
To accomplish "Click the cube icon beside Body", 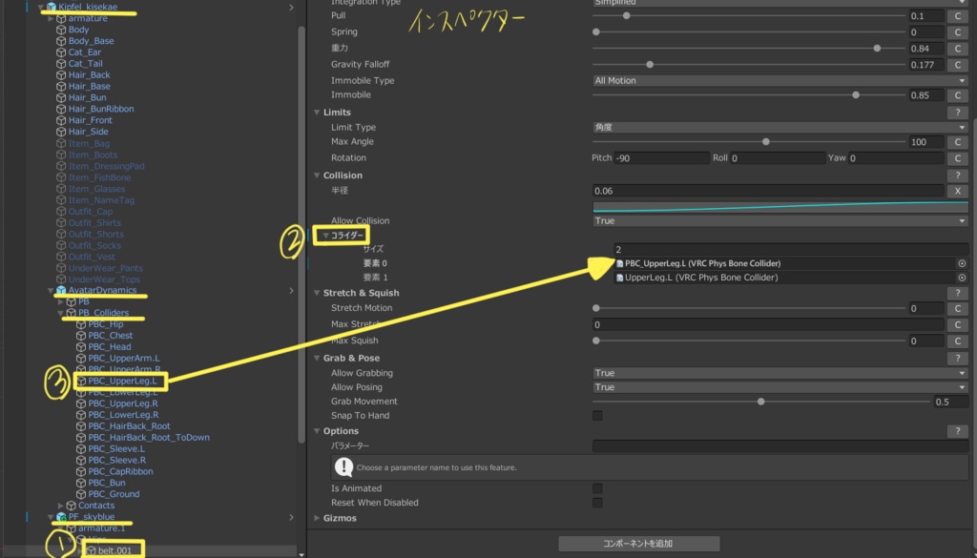I will coord(61,30).
